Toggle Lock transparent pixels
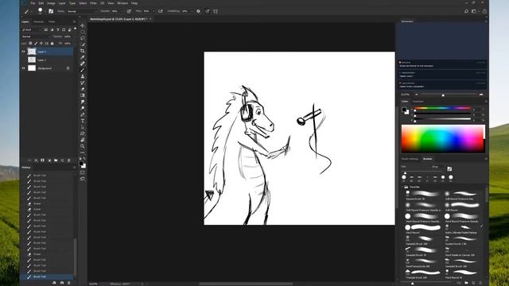The width and height of the screenshot is (509, 286). 30,43
